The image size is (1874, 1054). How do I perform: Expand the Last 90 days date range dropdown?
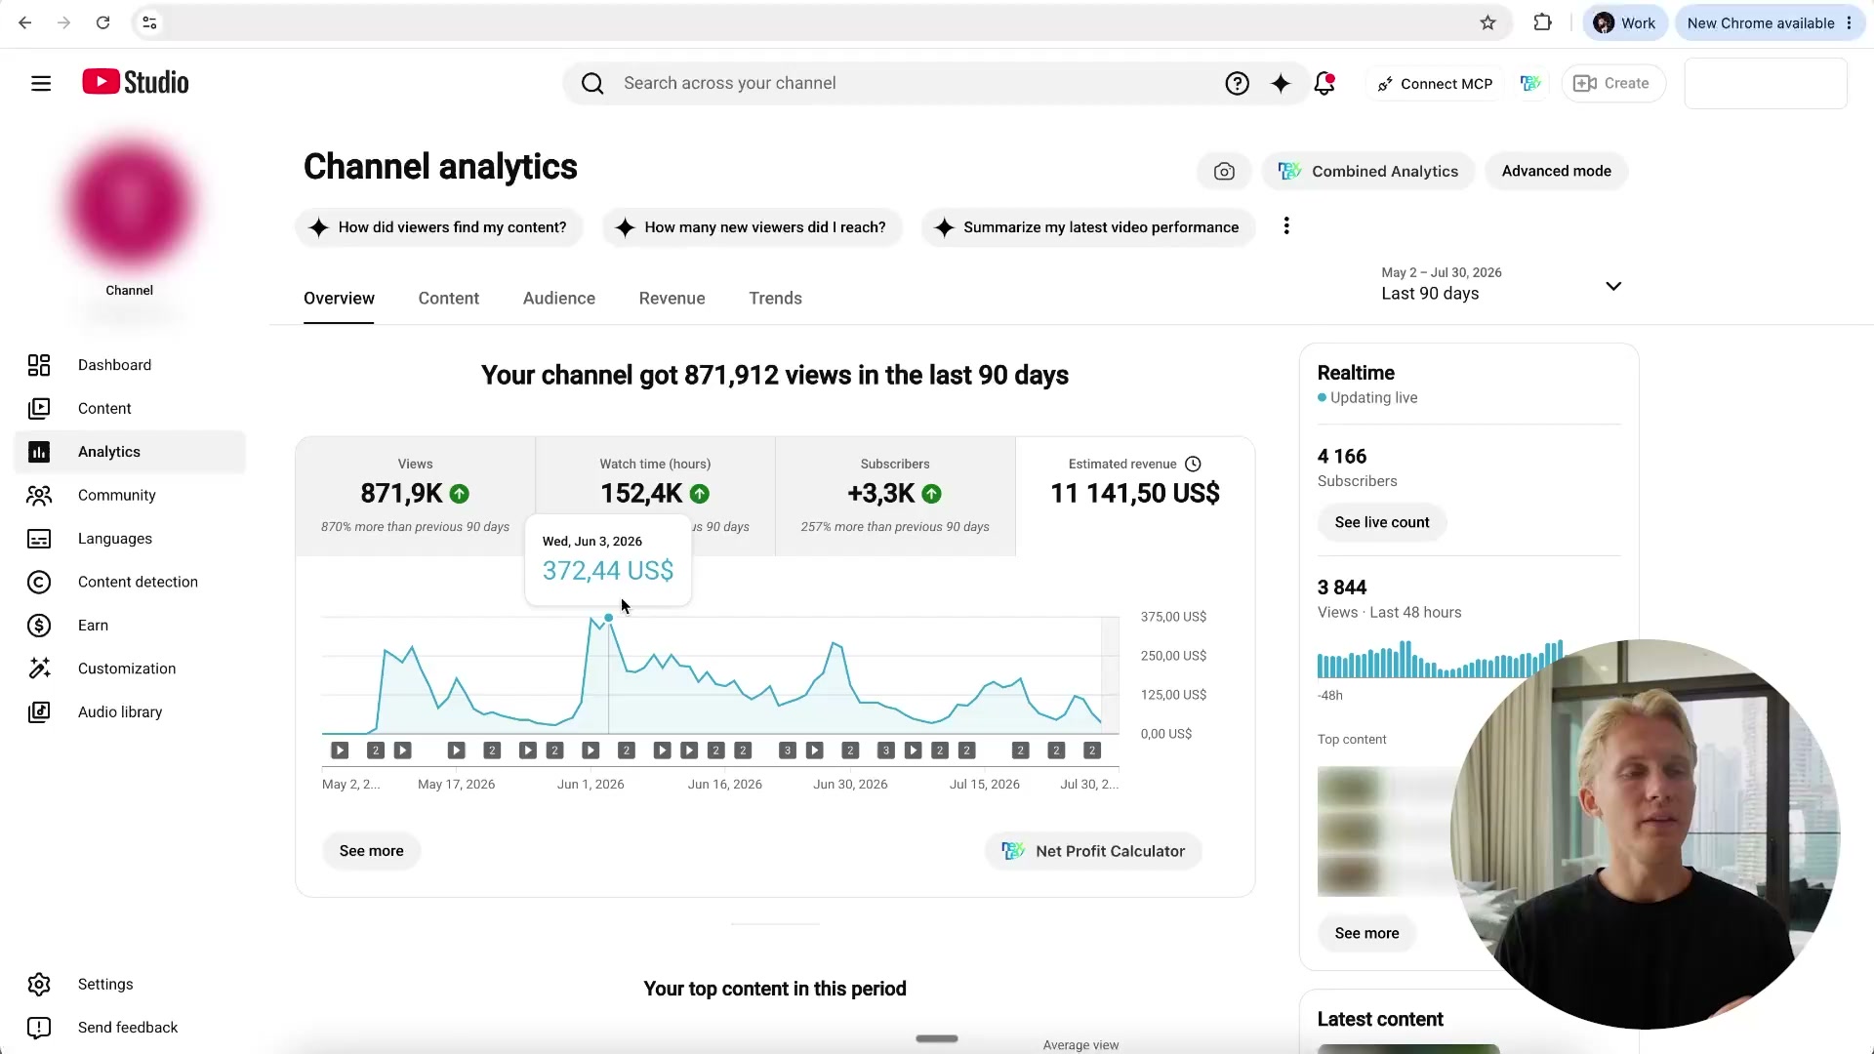point(1501,284)
